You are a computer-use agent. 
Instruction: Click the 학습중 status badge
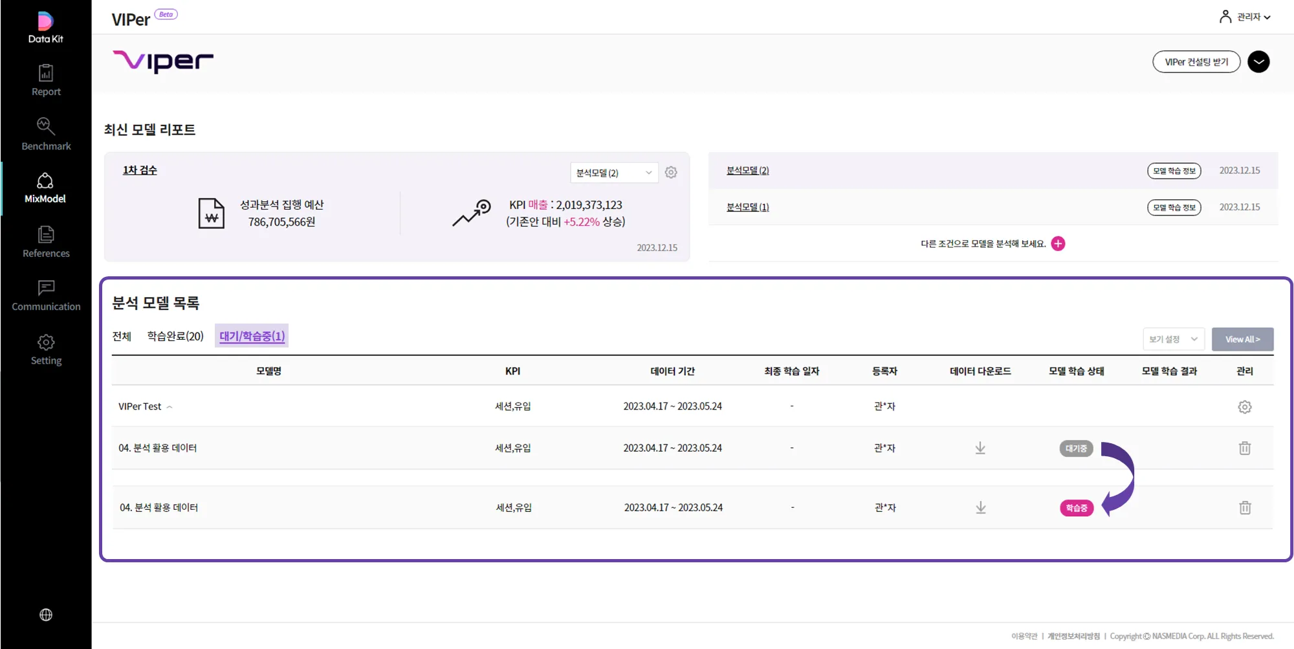[x=1077, y=508]
